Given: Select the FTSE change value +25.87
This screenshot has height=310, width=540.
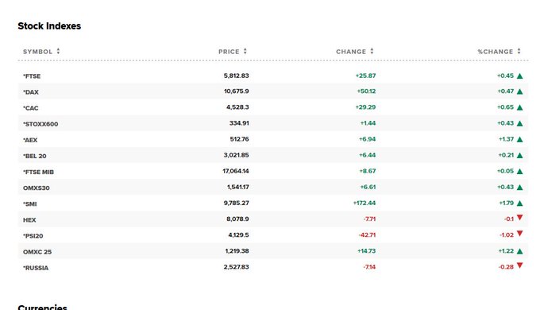Looking at the screenshot, I should click(x=365, y=76).
